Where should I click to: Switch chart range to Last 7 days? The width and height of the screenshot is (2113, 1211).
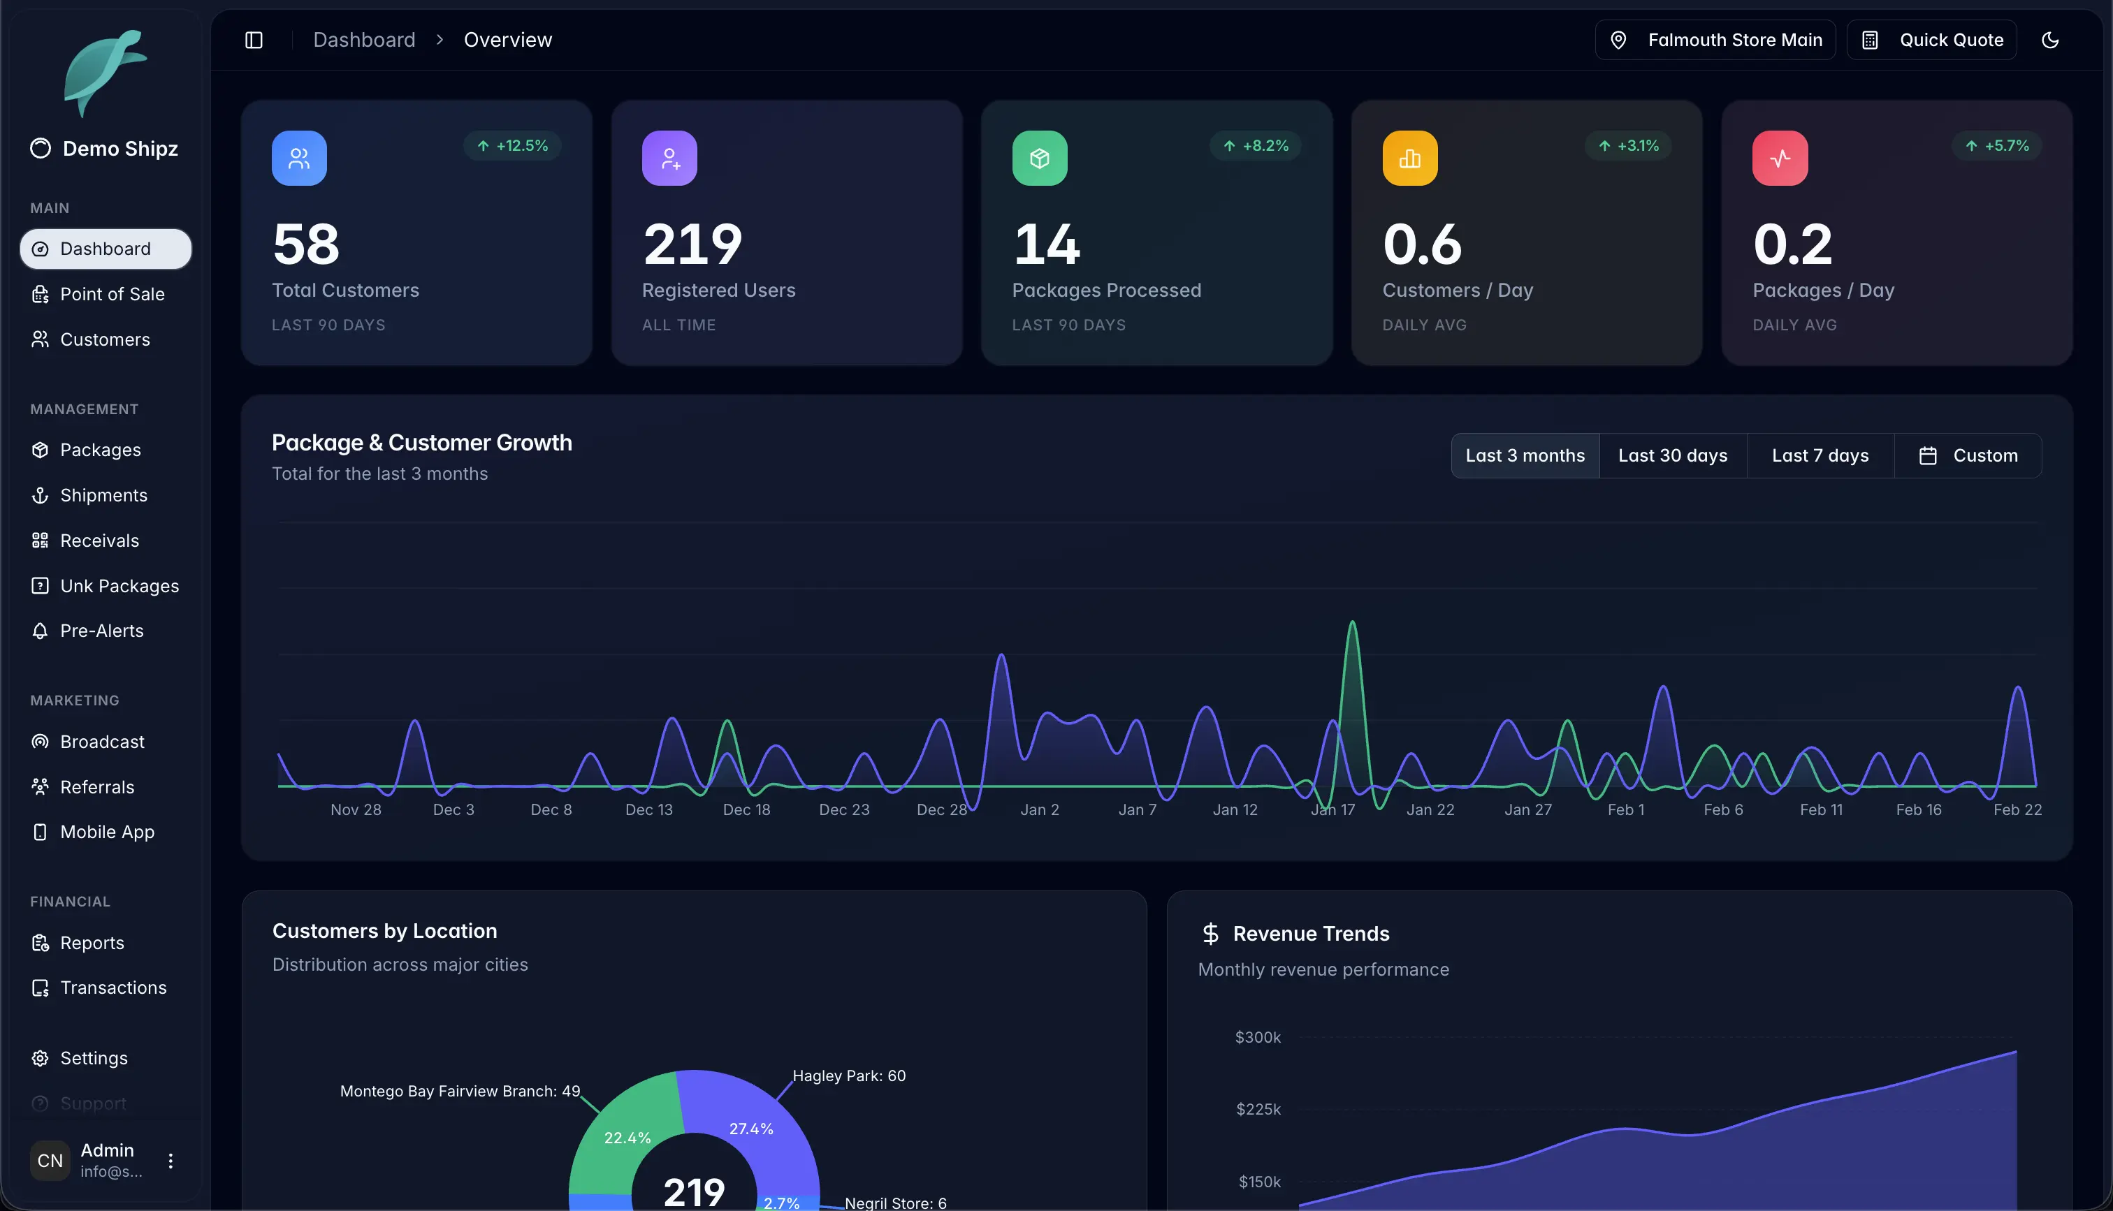(x=1820, y=455)
